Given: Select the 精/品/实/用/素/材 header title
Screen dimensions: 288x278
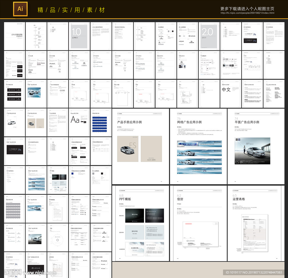Looking at the screenshot, I should tap(71, 10).
